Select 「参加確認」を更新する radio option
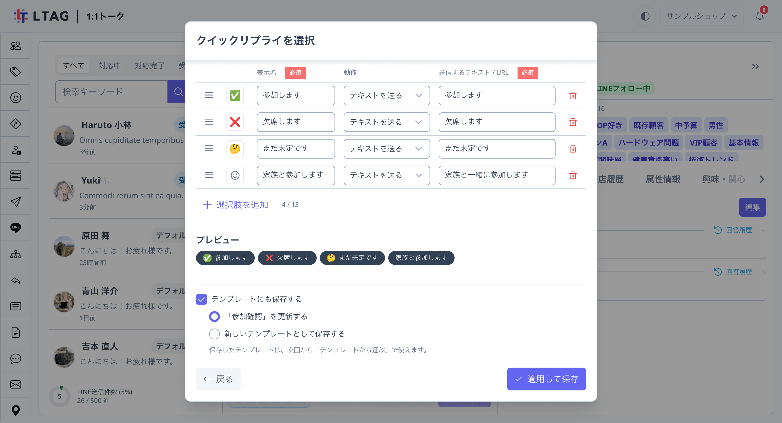The image size is (782, 423). pos(214,317)
